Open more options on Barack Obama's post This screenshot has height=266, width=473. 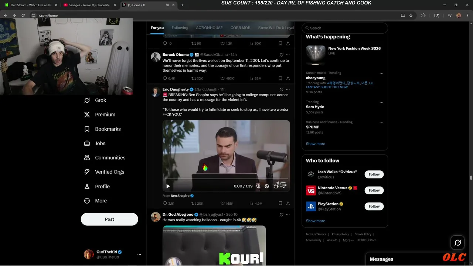coord(288,55)
